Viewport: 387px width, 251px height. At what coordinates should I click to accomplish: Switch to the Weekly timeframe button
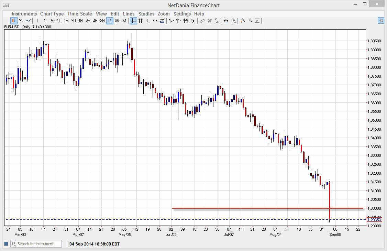coord(117,21)
